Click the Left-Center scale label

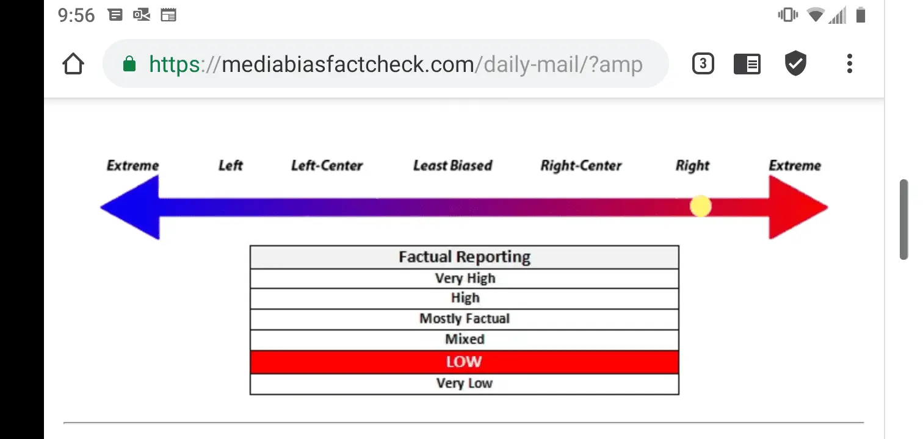coord(327,165)
